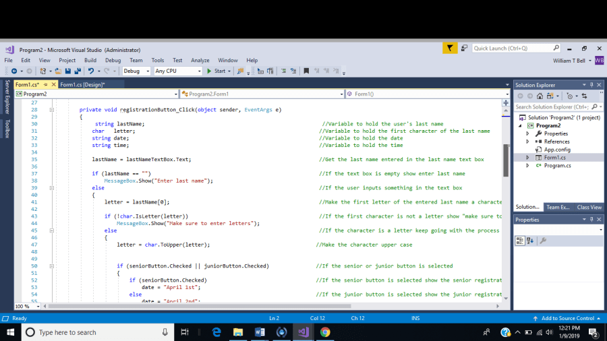Open Task View from the taskbar
Viewport: 607px width, 341px height.
tap(185, 332)
